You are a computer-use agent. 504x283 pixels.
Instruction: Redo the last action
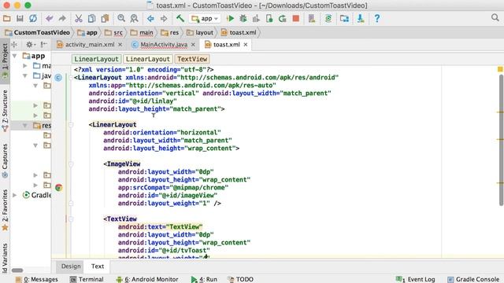[x=62, y=19]
